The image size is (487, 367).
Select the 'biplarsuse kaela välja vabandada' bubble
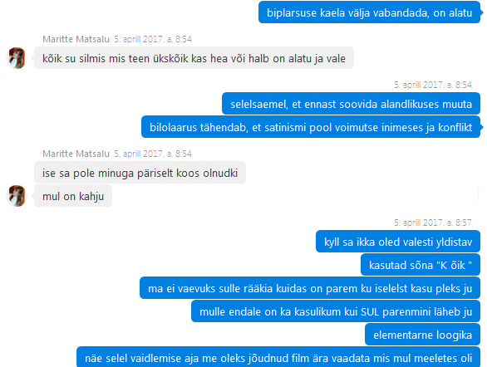click(369, 12)
